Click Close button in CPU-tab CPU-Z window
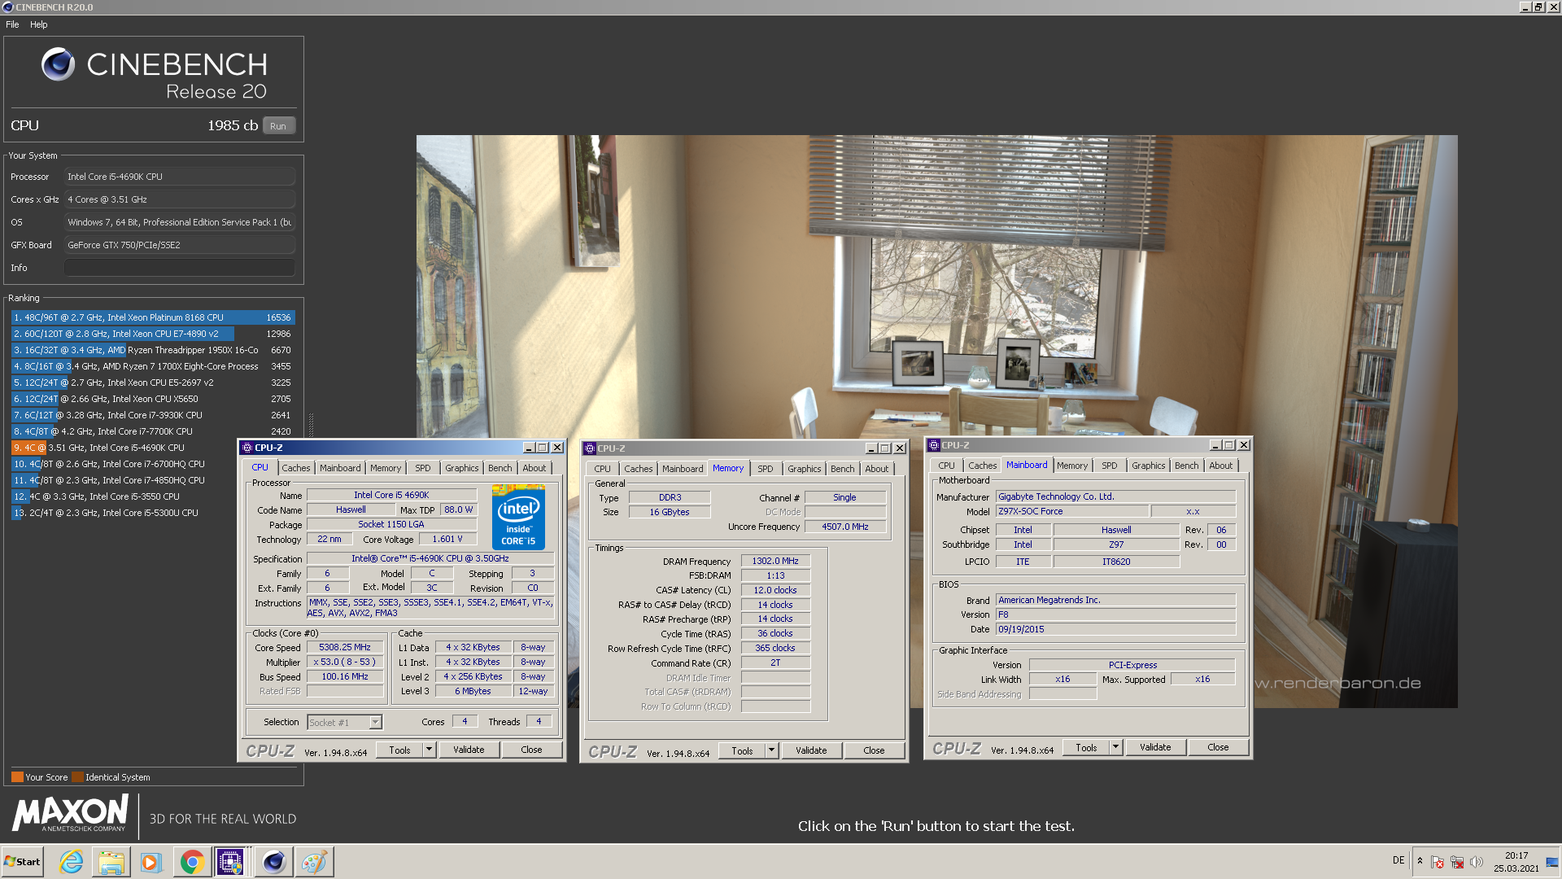This screenshot has height=879, width=1562. coord(531,750)
